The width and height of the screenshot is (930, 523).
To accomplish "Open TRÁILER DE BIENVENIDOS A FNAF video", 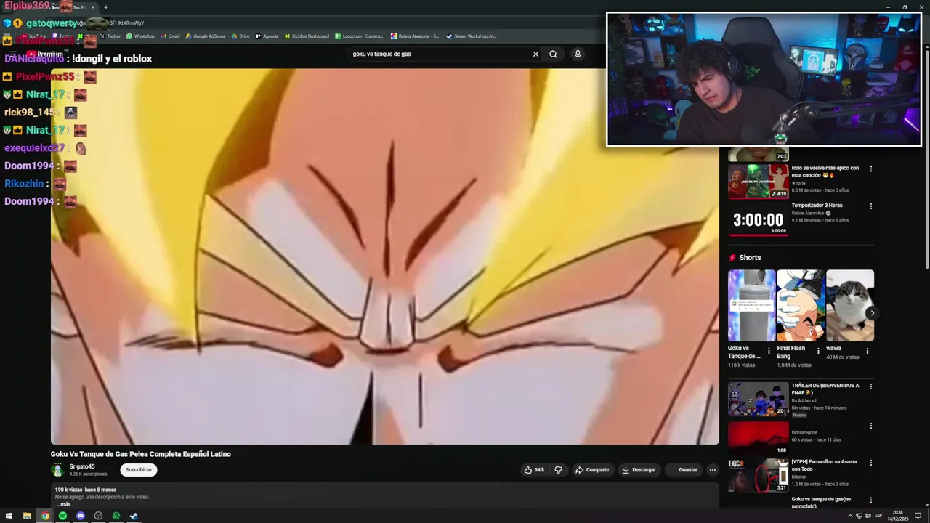I will tap(758, 399).
